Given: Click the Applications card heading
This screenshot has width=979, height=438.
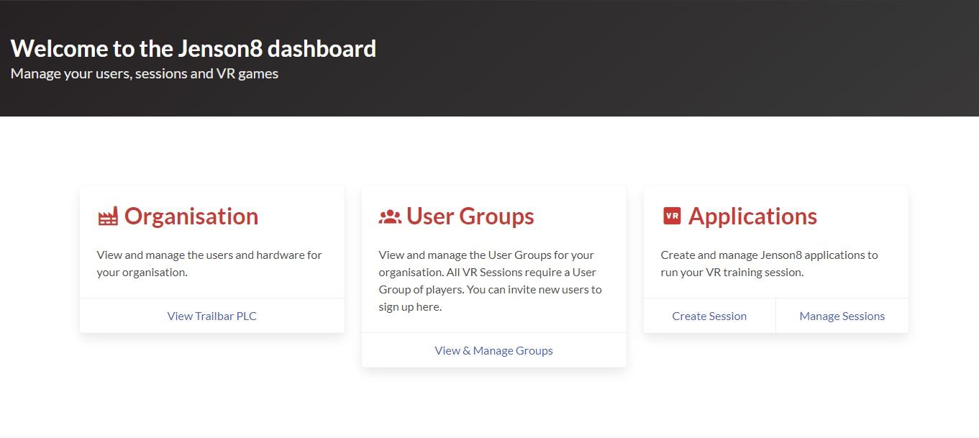Looking at the screenshot, I should (752, 216).
